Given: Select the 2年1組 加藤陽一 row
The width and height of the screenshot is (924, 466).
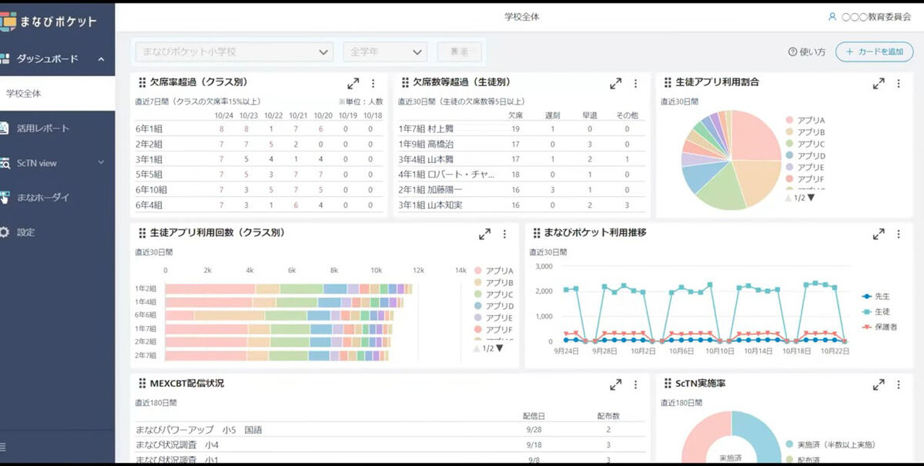Looking at the screenshot, I should coord(521,190).
